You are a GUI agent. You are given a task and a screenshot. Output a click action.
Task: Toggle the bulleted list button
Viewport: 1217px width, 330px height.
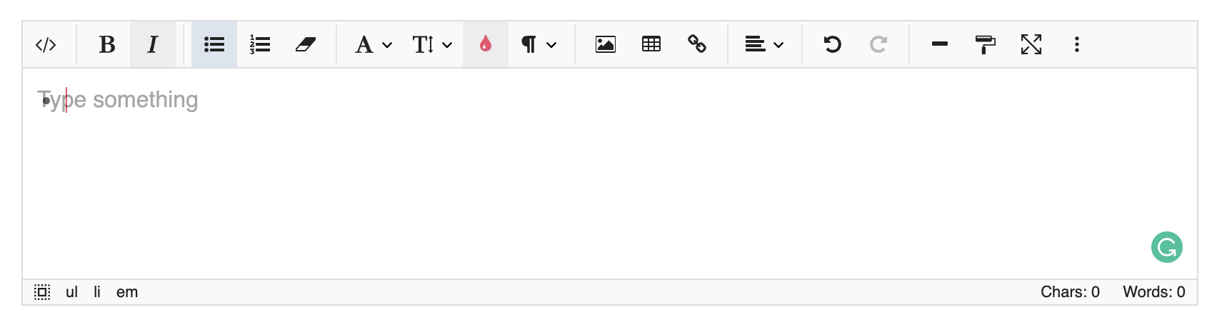214,44
